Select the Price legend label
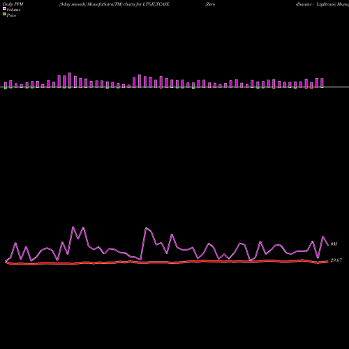The height and width of the screenshot is (349, 349). tap(11, 15)
